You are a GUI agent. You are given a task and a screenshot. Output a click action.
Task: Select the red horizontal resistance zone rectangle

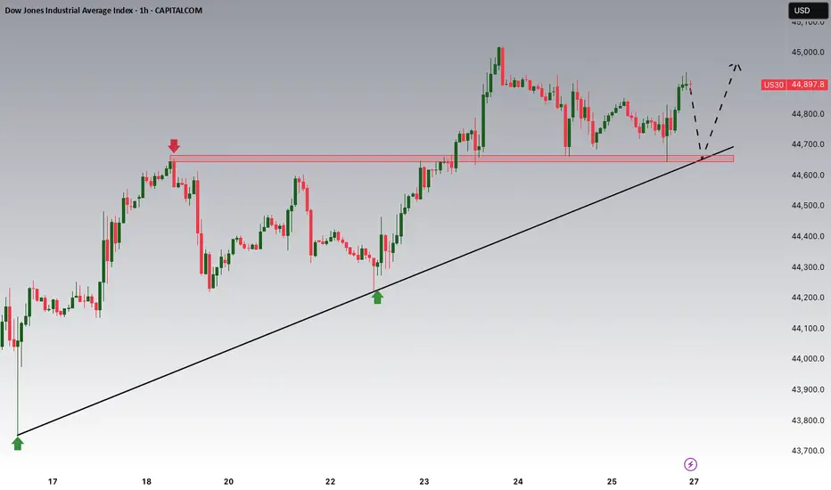point(451,159)
